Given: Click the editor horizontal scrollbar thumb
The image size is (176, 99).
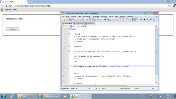Looking at the screenshot, I should click(x=95, y=85).
